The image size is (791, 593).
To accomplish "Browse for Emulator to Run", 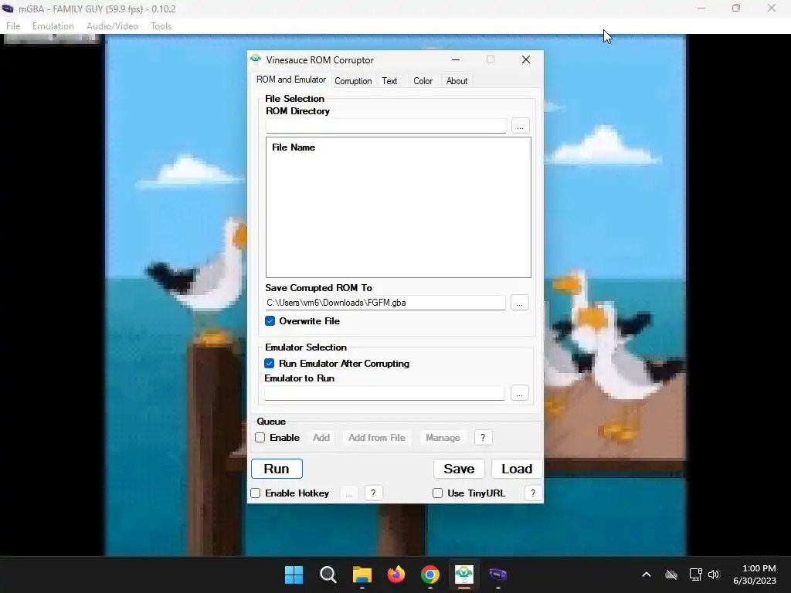I will 519,393.
